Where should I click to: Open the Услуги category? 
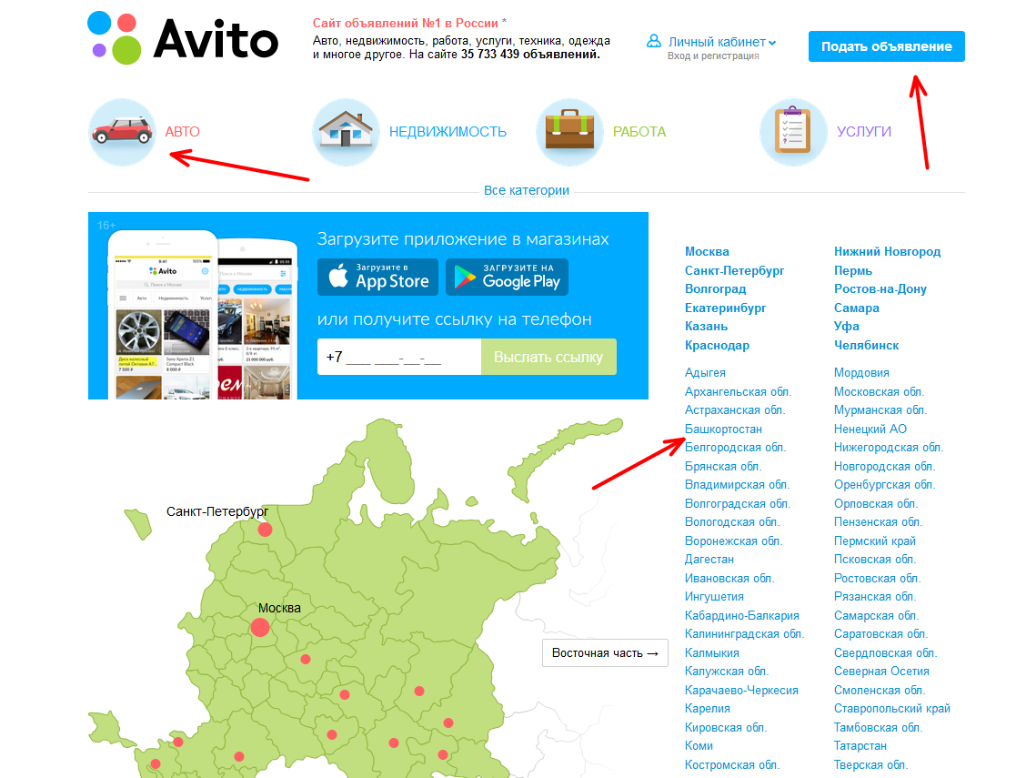coord(863,132)
